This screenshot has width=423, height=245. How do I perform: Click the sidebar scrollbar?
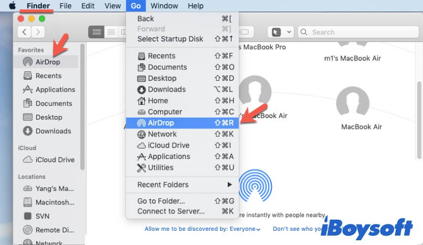point(82,106)
